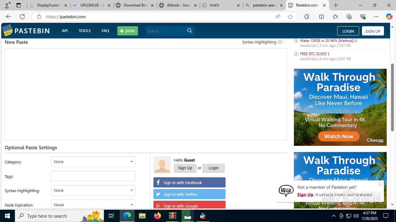This screenshot has width=396, height=222.
Task: Toggle Split screen icon
Action: (321, 17)
